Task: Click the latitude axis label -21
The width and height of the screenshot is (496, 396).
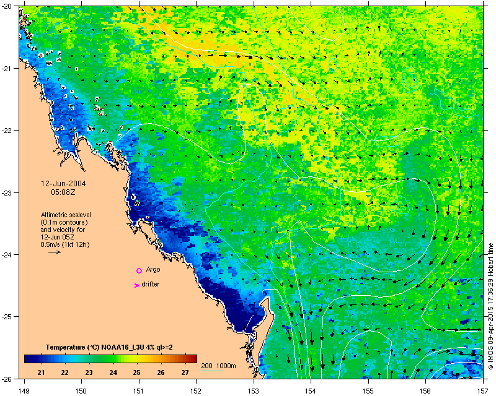Action: (8, 69)
